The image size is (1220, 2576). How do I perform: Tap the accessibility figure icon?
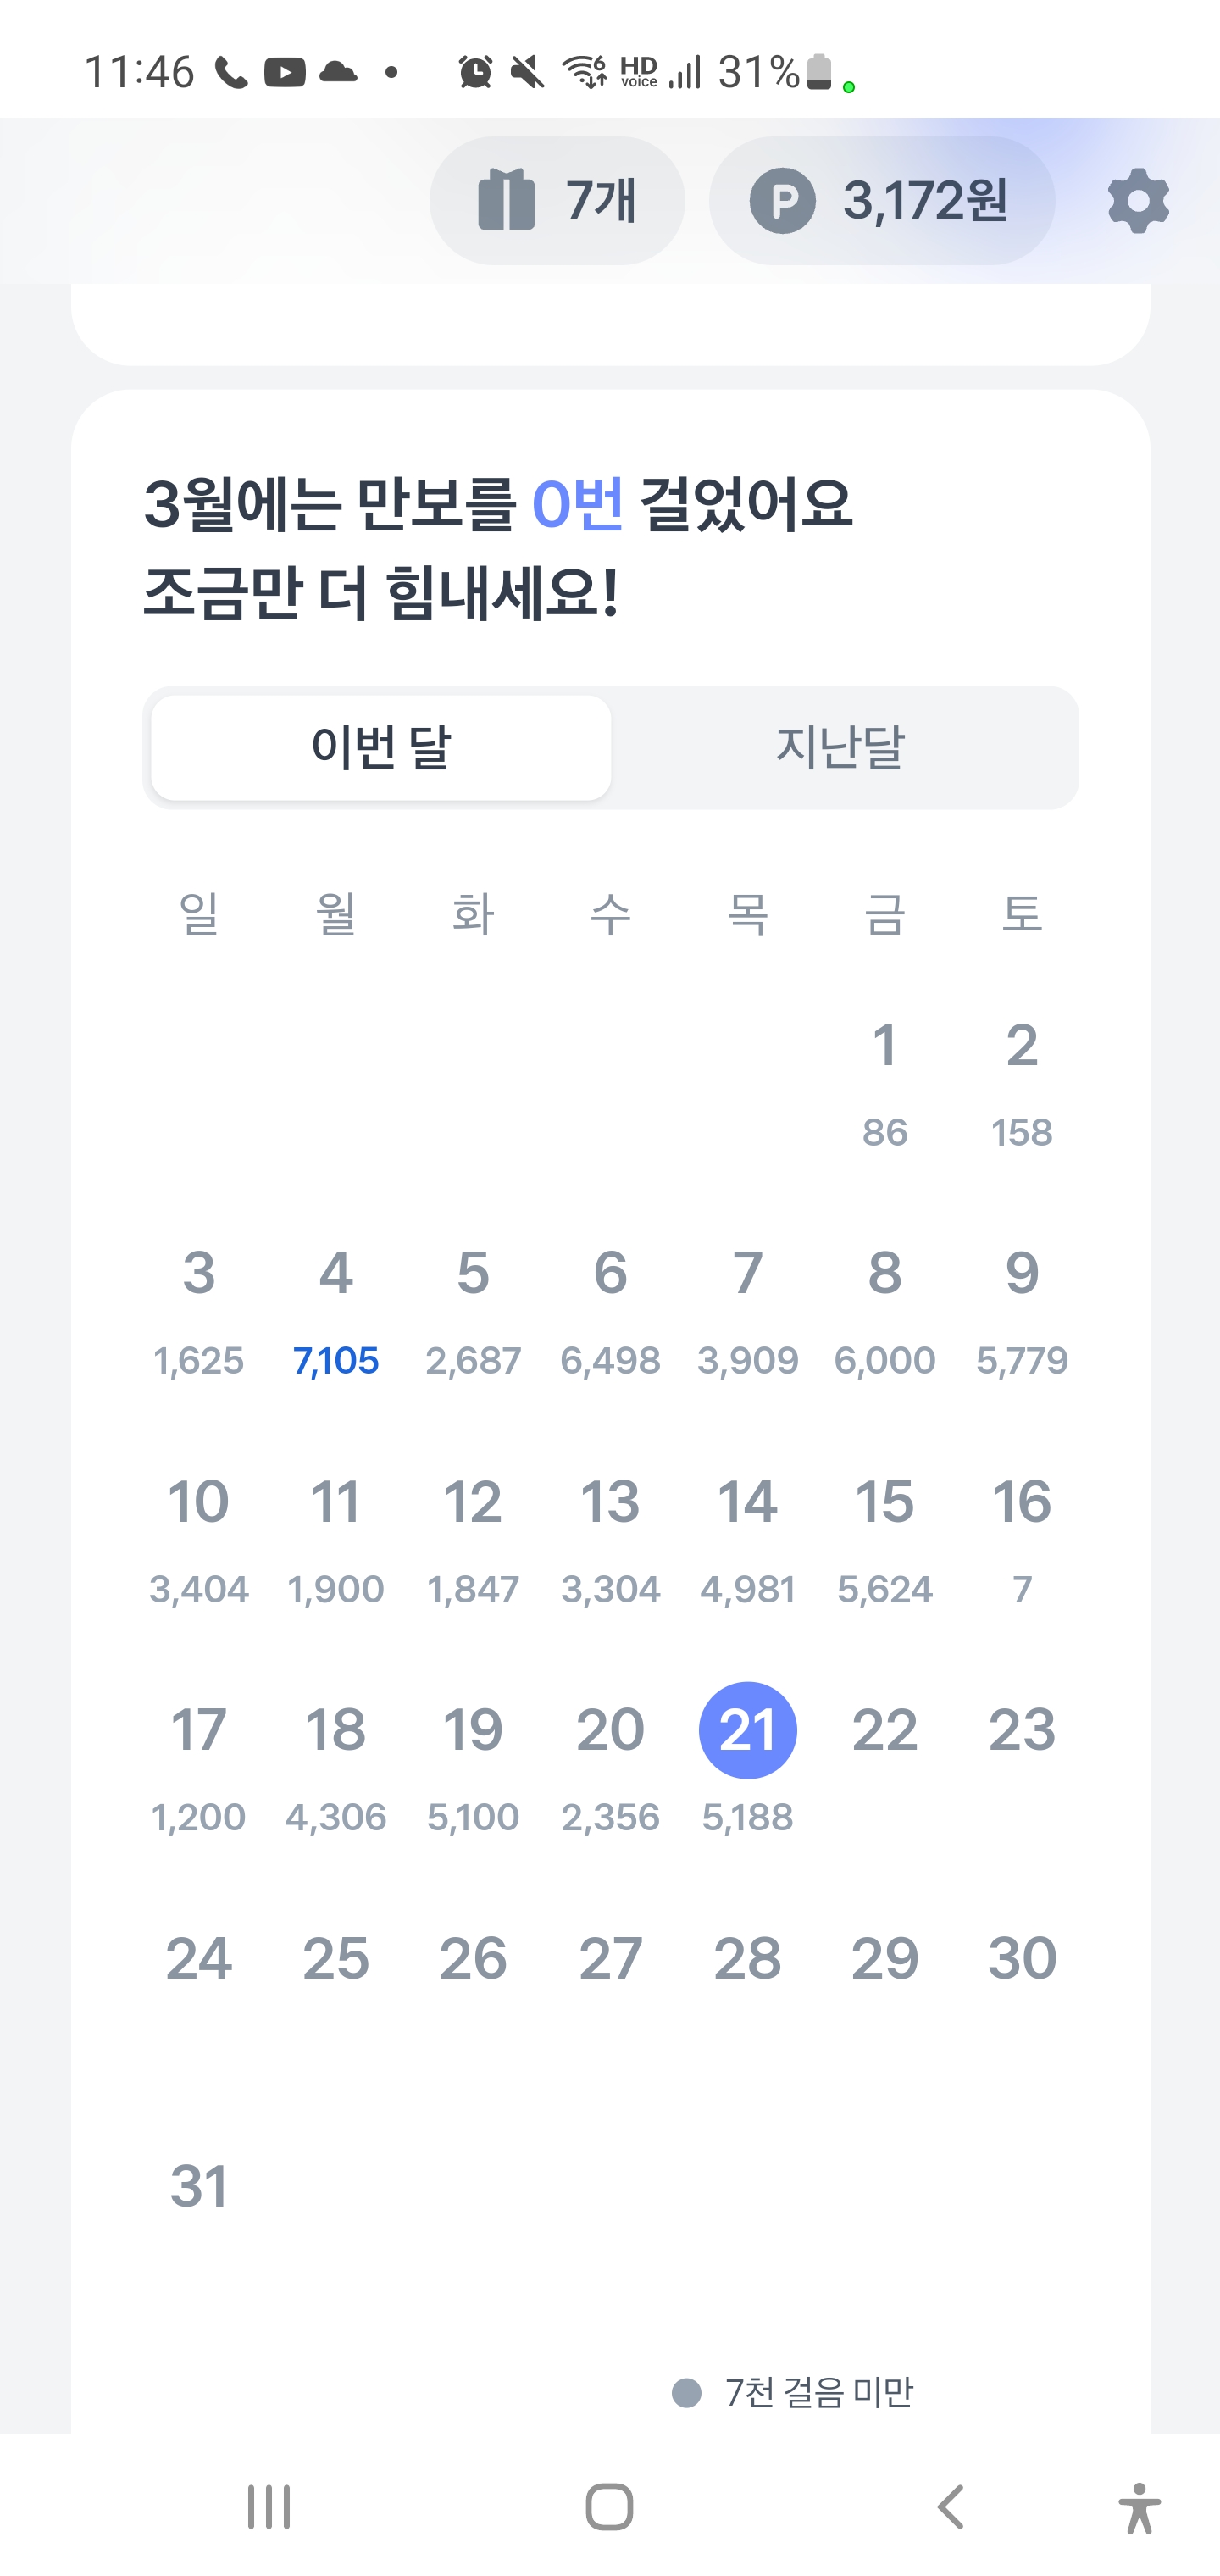[1138, 2506]
